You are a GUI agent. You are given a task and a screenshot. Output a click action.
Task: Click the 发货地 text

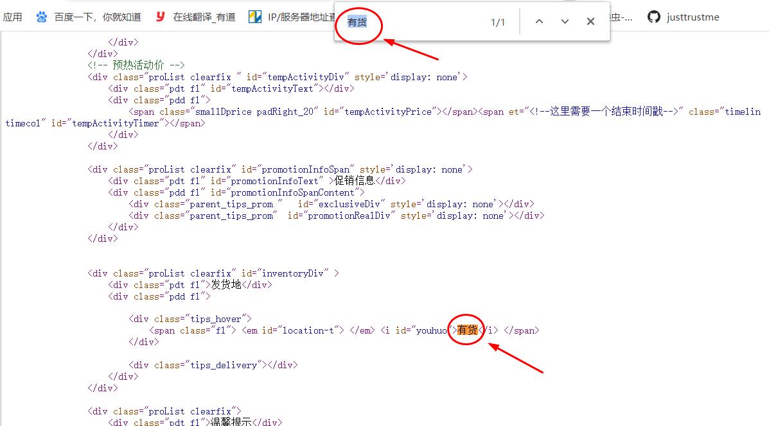click(226, 284)
